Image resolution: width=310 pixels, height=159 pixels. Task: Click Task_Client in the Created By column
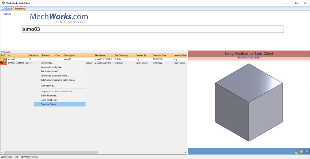pos(141,63)
